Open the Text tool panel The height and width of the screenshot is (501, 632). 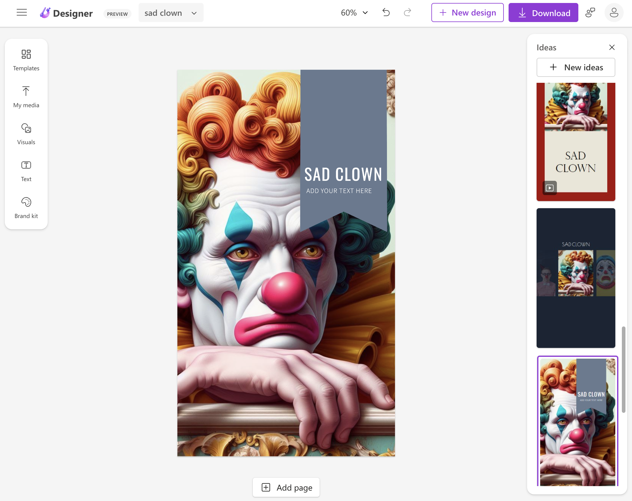(x=26, y=171)
